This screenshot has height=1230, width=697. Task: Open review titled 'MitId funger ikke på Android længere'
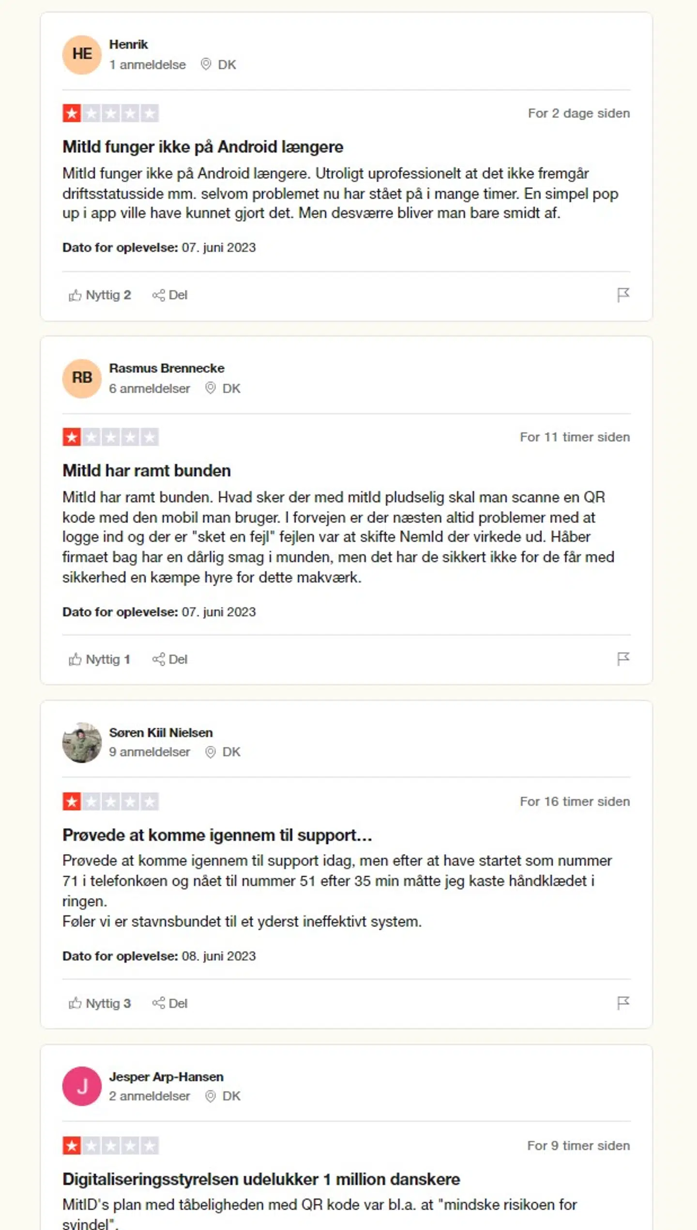click(203, 147)
